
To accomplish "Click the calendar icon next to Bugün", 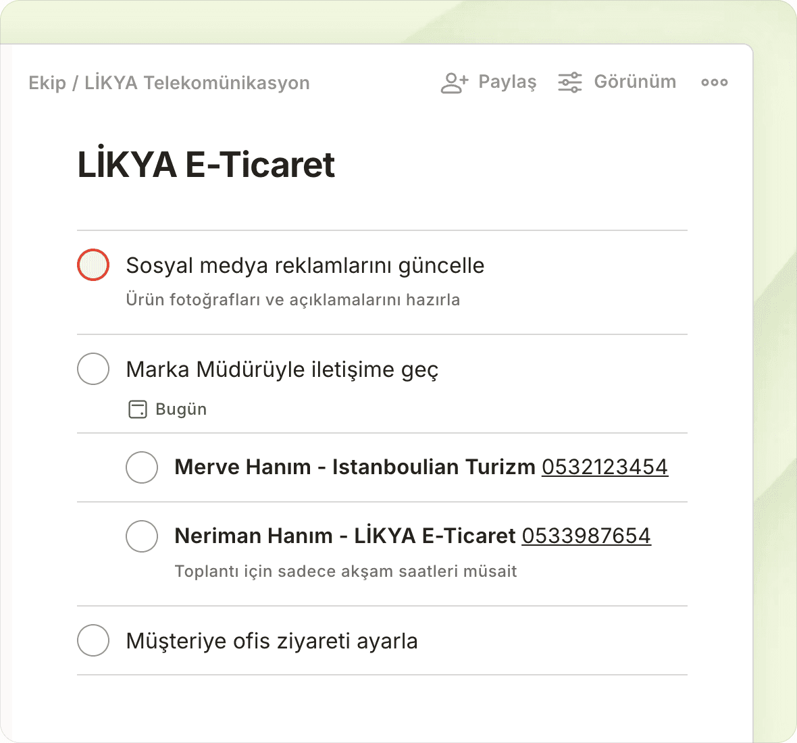I will click(138, 409).
